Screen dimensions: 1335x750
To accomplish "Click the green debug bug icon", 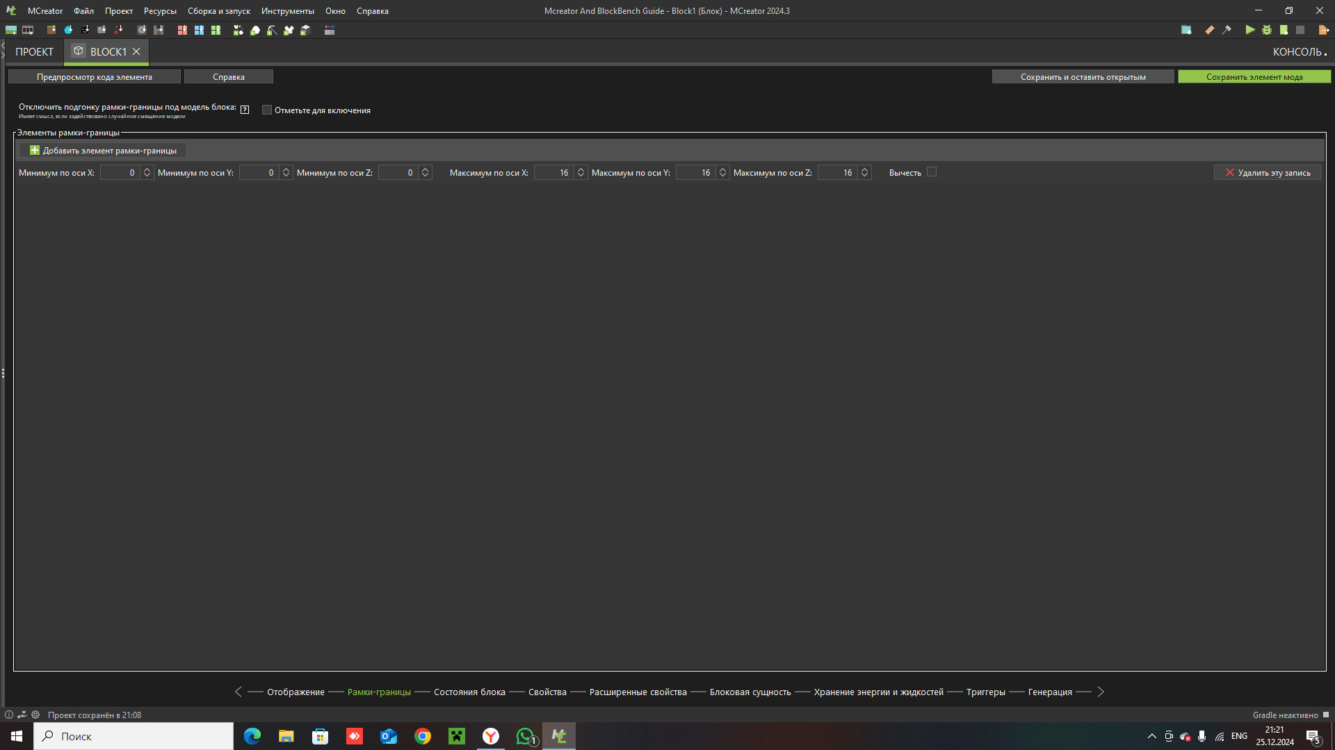I will tap(1267, 30).
